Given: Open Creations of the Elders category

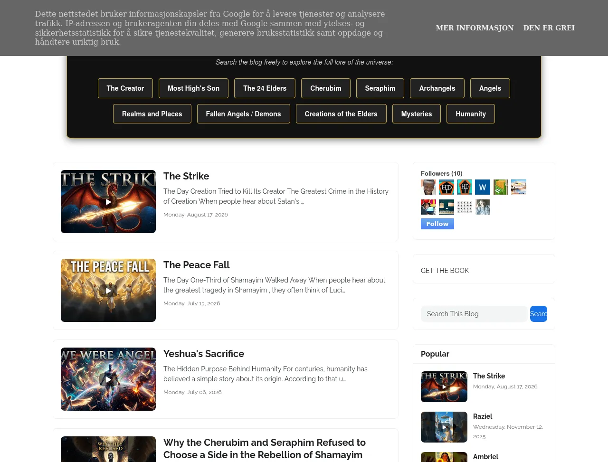Looking at the screenshot, I should point(341,114).
